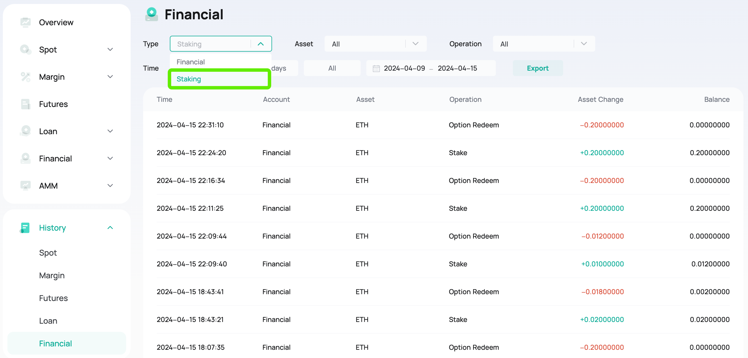This screenshot has height=358, width=748.
Task: Expand the Financial sidebar chevron
Action: 110,158
